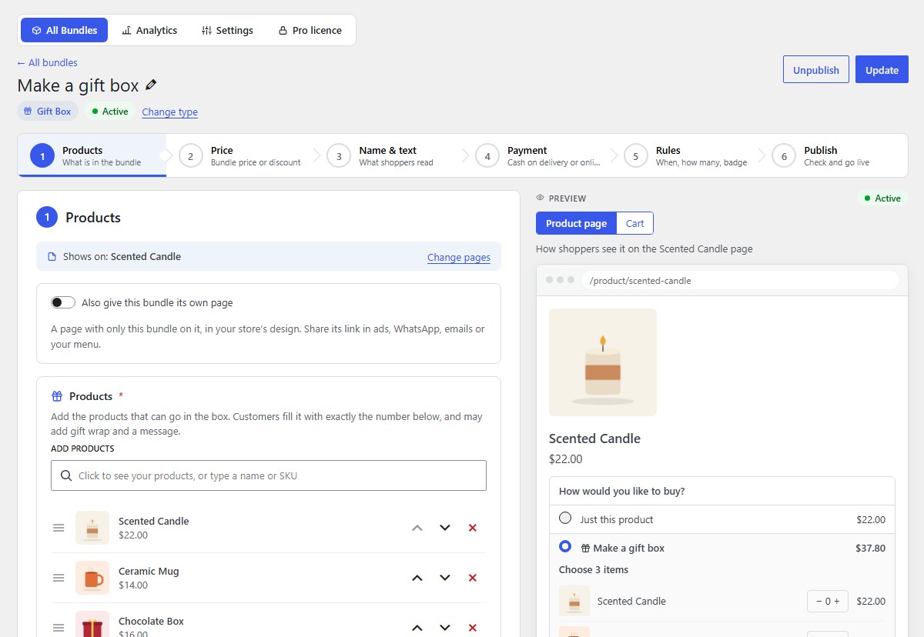Go to step 5 Rules

686,155
